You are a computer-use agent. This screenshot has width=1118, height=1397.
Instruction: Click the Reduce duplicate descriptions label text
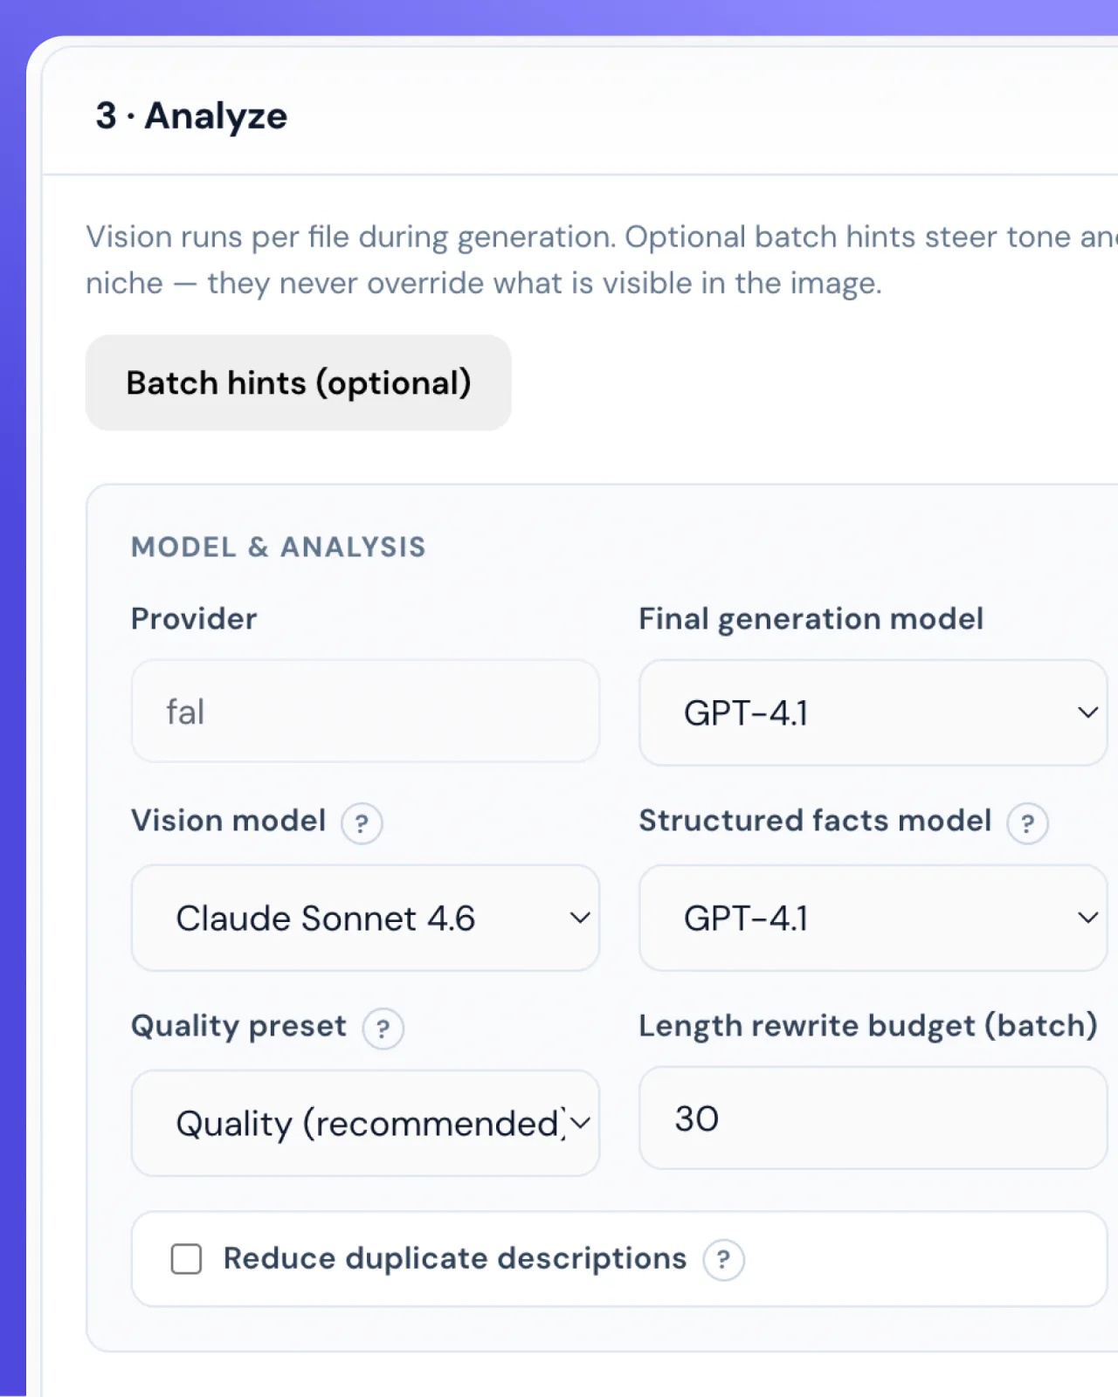tap(455, 1258)
